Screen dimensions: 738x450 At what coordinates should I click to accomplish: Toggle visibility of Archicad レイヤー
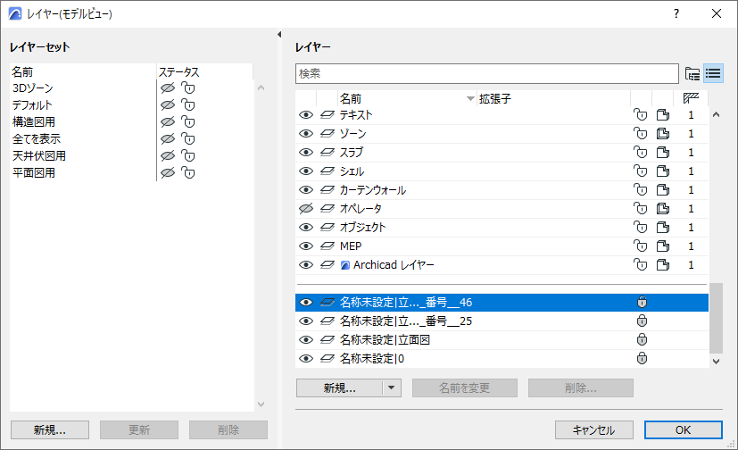pyautogui.click(x=306, y=265)
